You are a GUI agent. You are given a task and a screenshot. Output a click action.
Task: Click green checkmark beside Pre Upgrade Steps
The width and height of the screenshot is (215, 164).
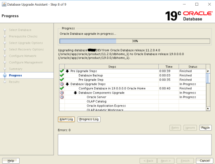pos(62,71)
